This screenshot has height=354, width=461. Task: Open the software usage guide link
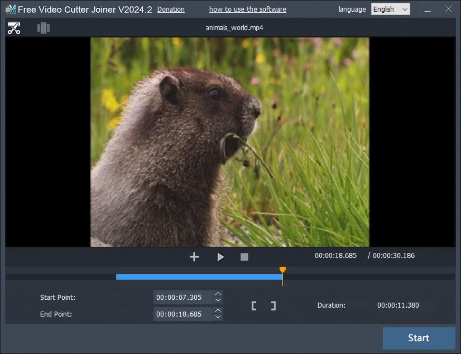(x=247, y=9)
